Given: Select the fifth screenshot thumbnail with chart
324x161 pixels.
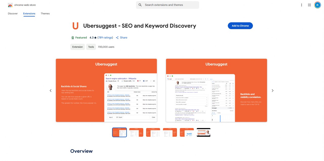Looking at the screenshot, I should (187, 132).
